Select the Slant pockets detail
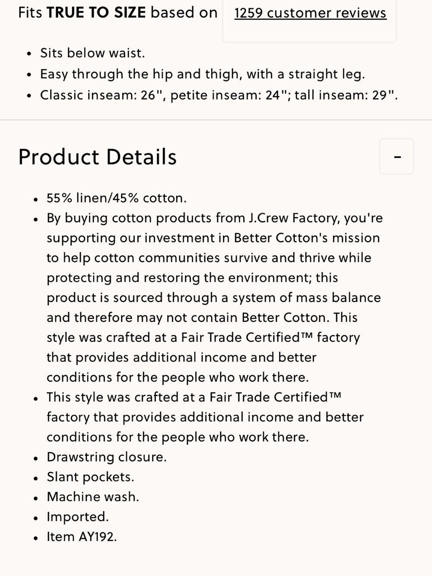 pyautogui.click(x=90, y=477)
